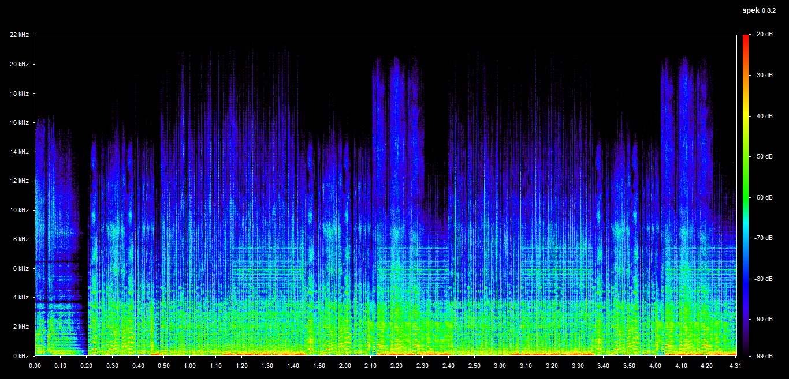This screenshot has width=789, height=379.
Task: Select the 2:10 time marker
Action: pyautogui.click(x=371, y=366)
